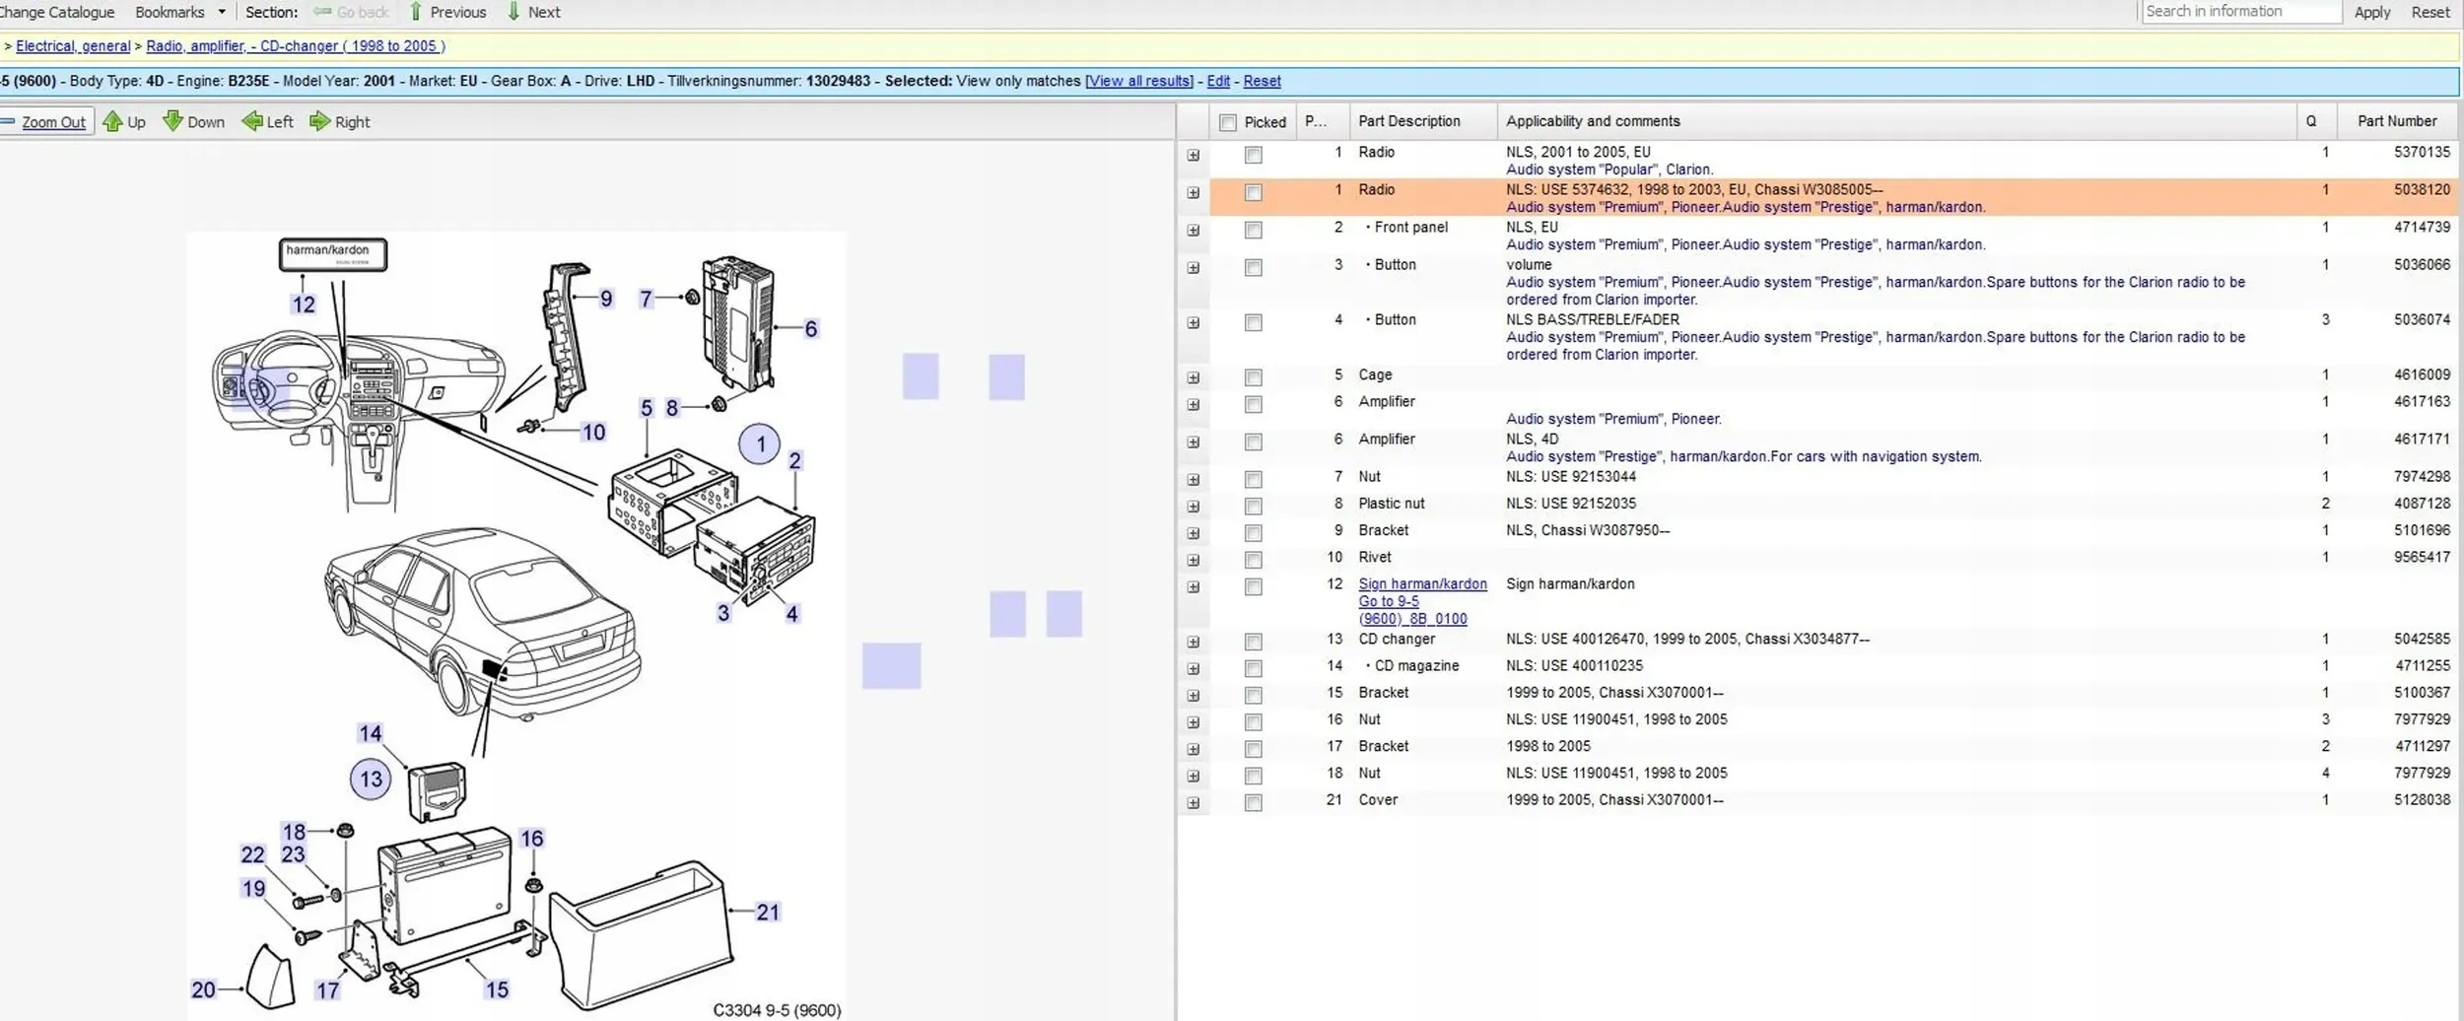Expand the Rivet part row
The image size is (2464, 1021).
point(1193,561)
